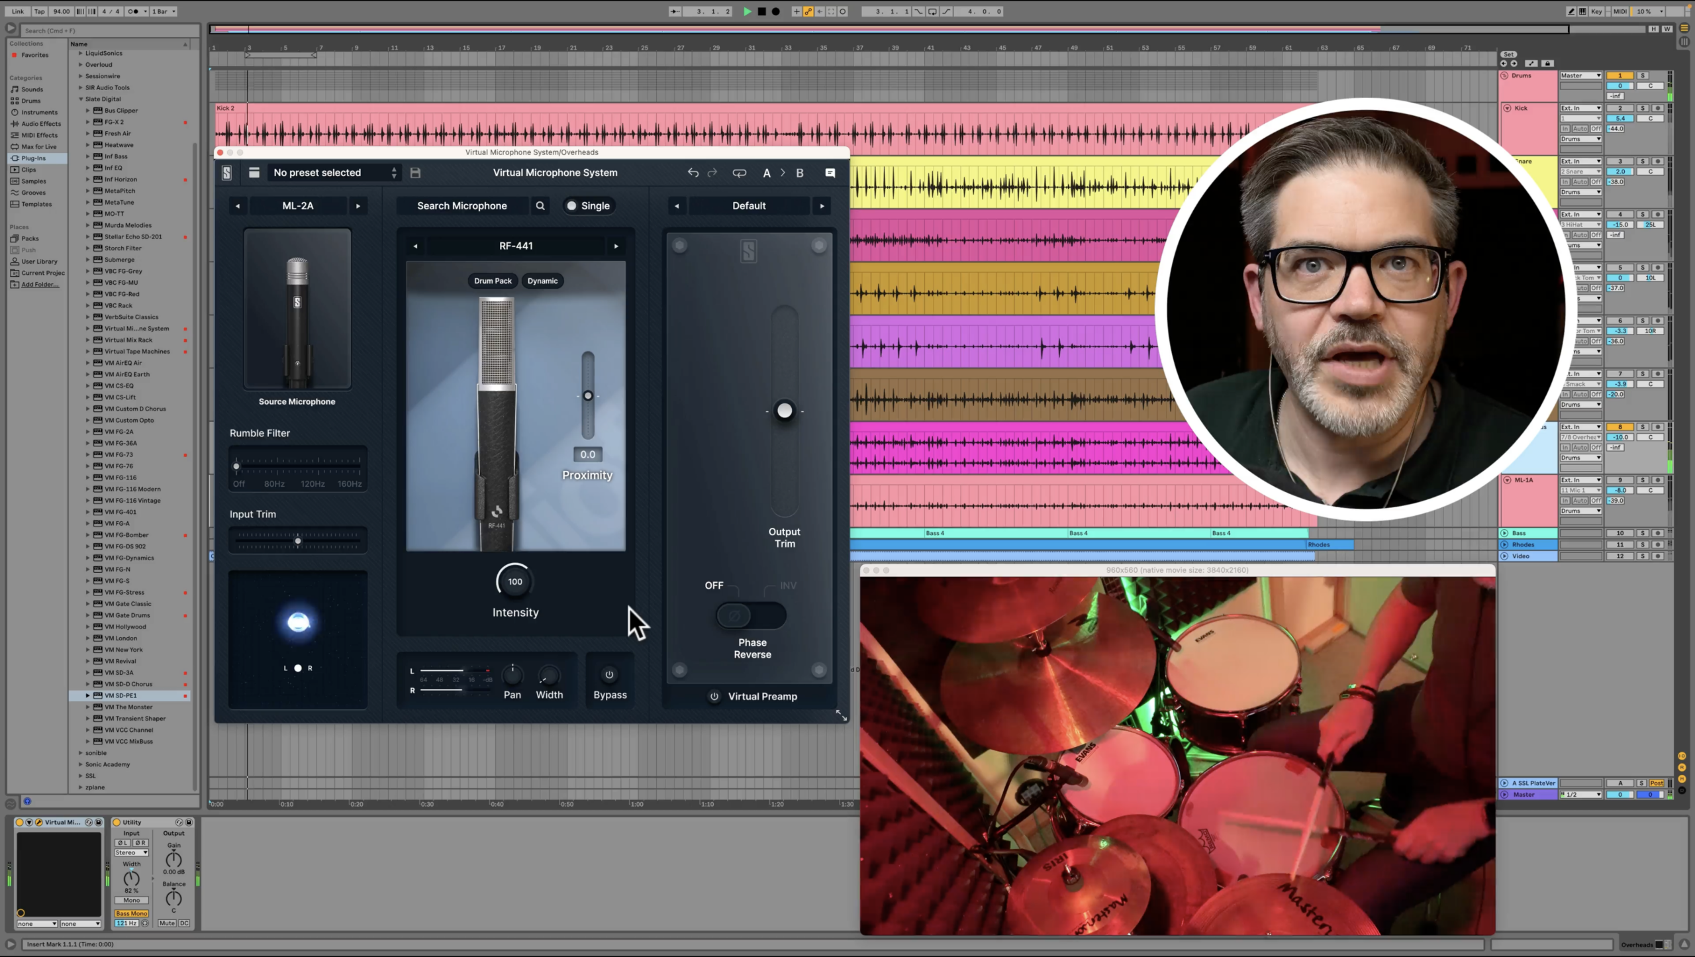
Task: Go to previous microphone before RF-441
Action: click(416, 246)
